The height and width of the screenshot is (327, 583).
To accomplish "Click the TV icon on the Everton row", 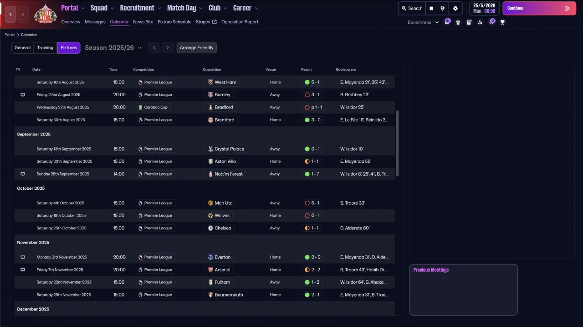I will (x=23, y=257).
